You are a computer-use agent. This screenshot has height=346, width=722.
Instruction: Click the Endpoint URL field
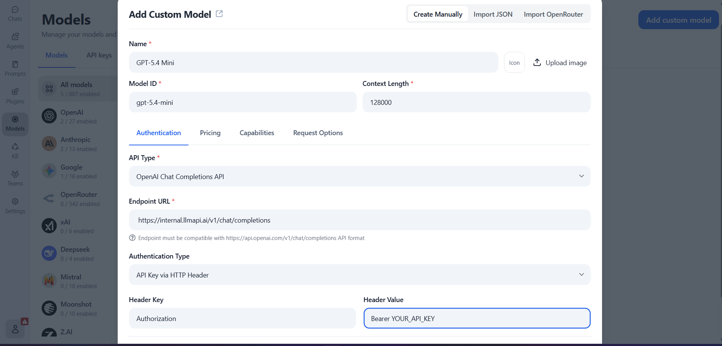(x=359, y=220)
